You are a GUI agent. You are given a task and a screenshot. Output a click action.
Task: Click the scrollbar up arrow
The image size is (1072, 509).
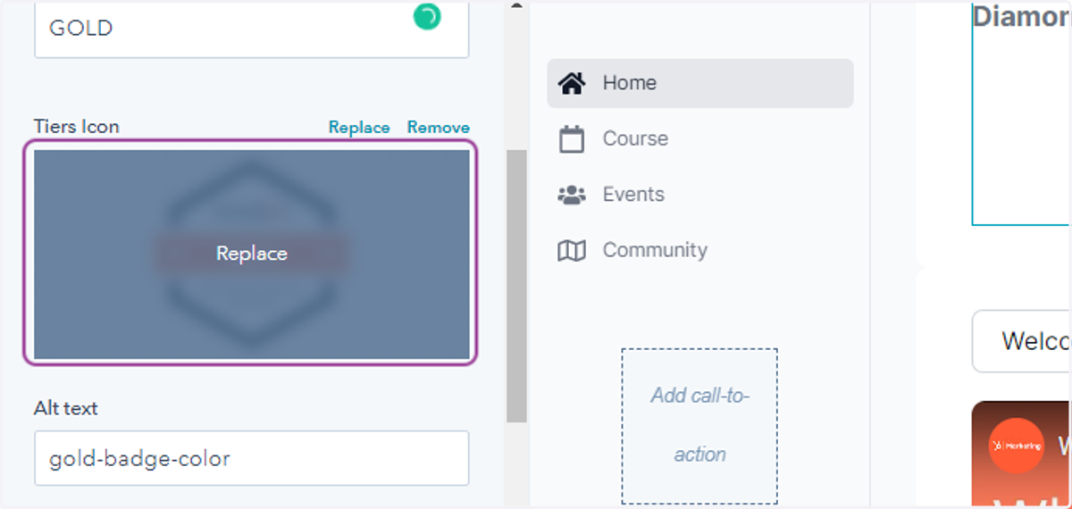click(516, 5)
